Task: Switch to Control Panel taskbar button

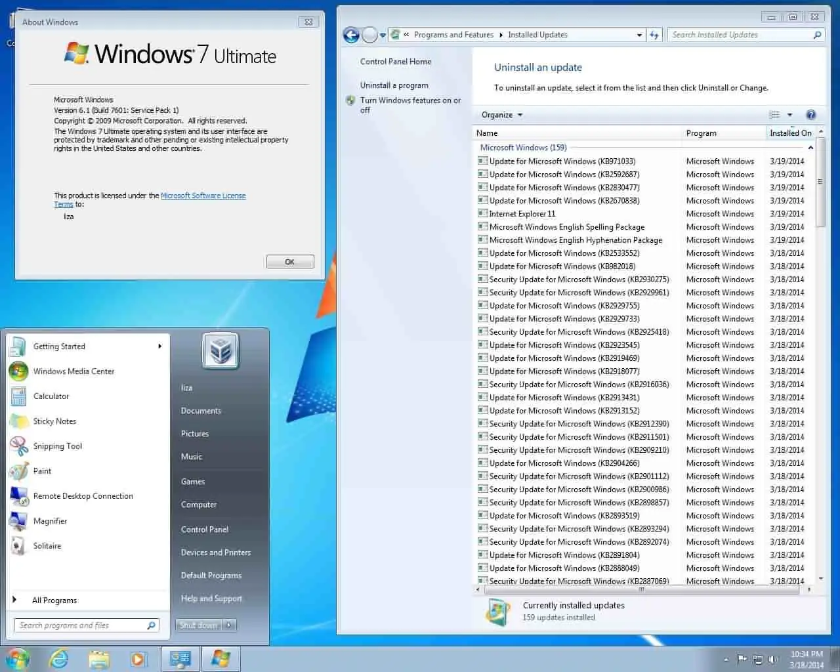Action: pos(180,659)
